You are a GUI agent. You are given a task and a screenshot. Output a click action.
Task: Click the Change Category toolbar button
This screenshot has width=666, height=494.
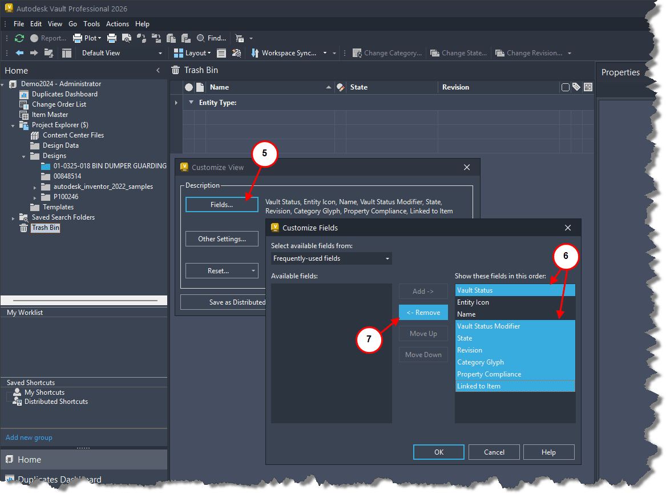[x=388, y=53]
